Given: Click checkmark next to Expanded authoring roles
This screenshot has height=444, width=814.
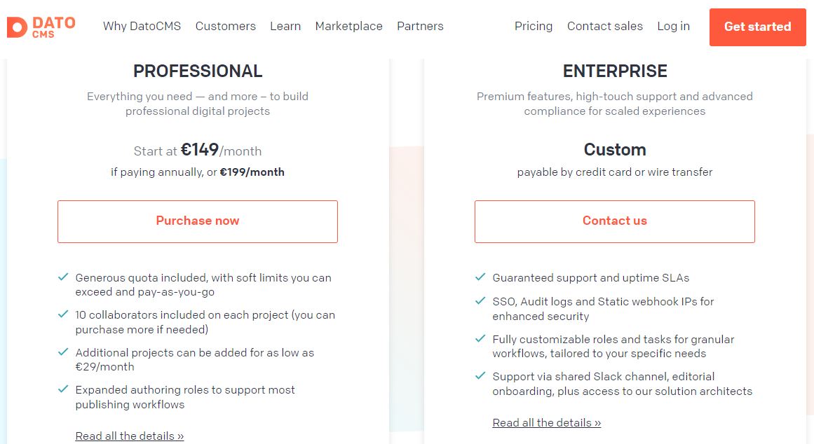Looking at the screenshot, I should tap(63, 389).
